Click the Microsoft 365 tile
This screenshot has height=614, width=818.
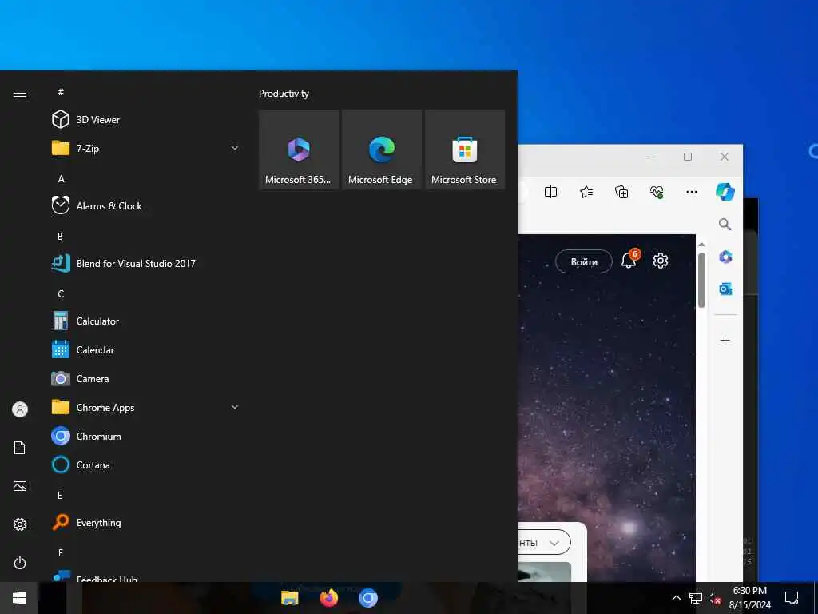click(299, 150)
